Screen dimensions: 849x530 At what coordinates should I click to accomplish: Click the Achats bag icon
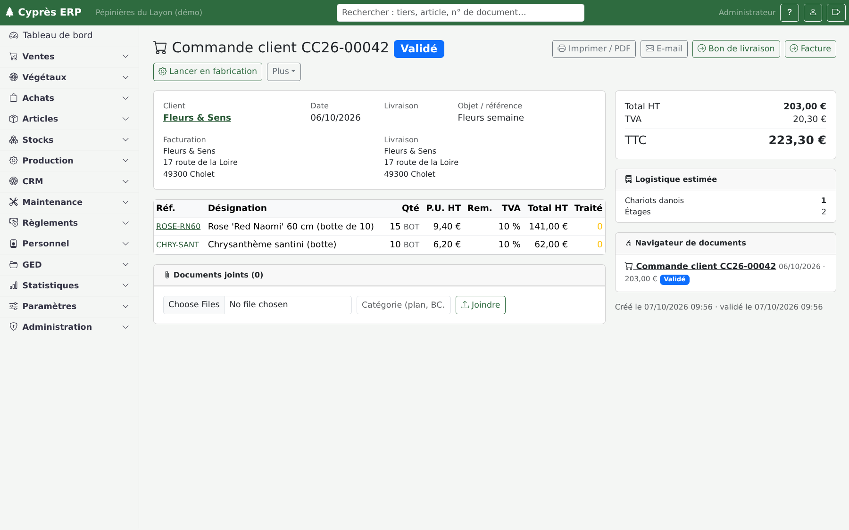[14, 98]
